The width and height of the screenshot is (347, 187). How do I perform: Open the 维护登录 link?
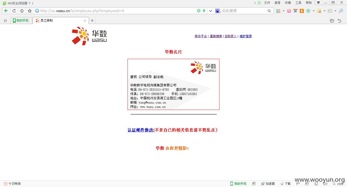click(x=246, y=36)
